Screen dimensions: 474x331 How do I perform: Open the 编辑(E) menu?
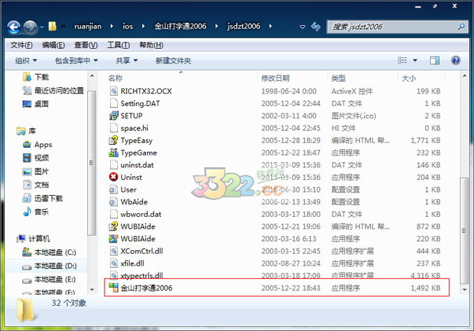click(x=53, y=45)
